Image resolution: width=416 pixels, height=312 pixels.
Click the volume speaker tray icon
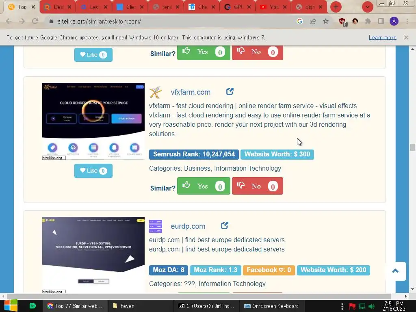click(371, 306)
